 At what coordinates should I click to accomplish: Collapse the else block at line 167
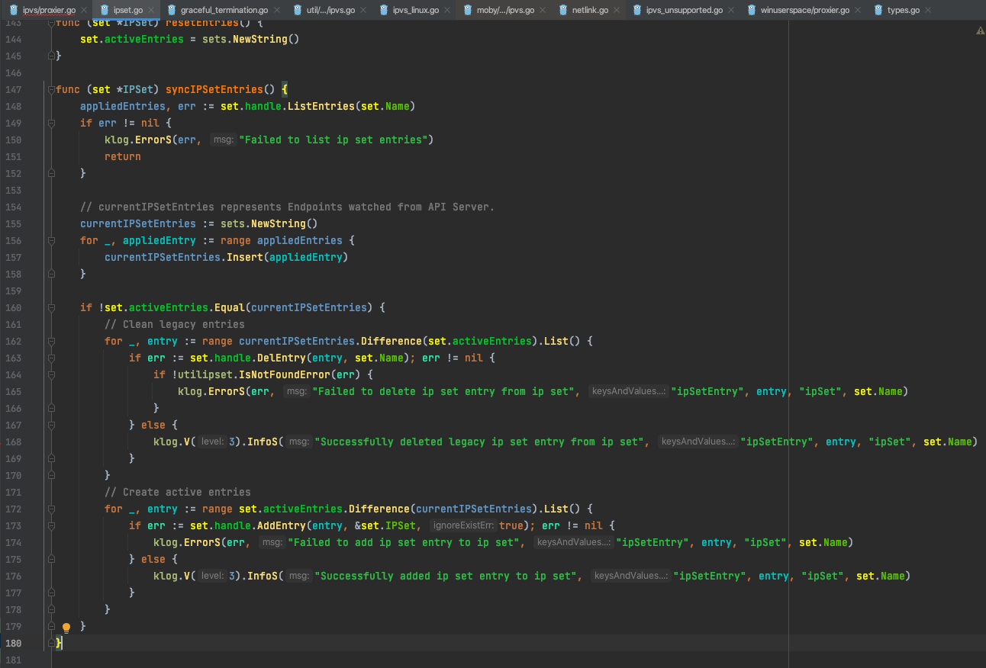[52, 425]
